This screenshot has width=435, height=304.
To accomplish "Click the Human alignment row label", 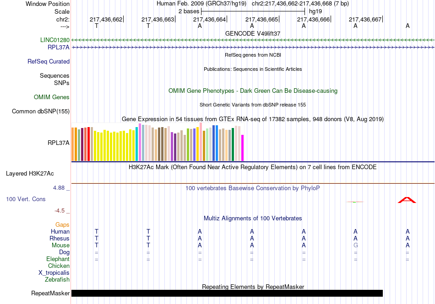I will click(60, 231).
